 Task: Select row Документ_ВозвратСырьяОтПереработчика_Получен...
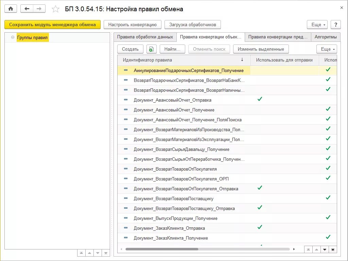point(227,159)
